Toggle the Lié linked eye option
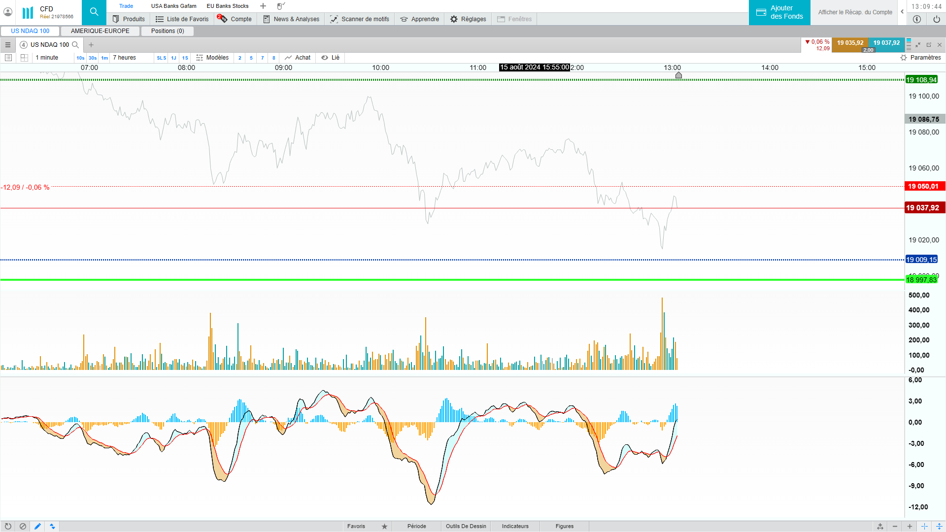Image resolution: width=946 pixels, height=532 pixels. (x=330, y=58)
